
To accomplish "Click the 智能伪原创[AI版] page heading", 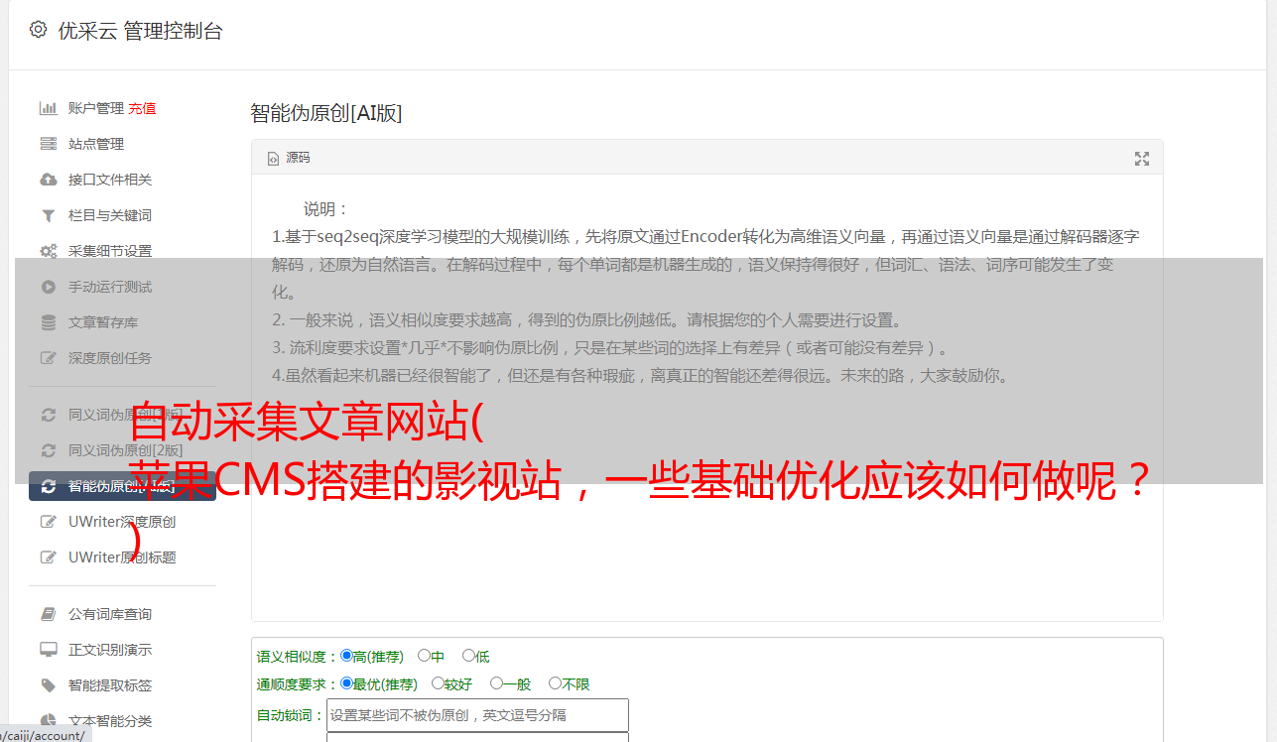I will click(x=326, y=113).
